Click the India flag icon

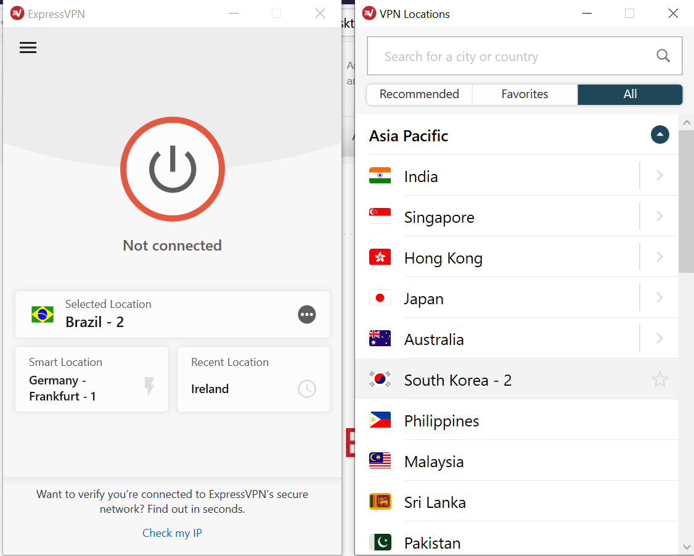point(380,175)
